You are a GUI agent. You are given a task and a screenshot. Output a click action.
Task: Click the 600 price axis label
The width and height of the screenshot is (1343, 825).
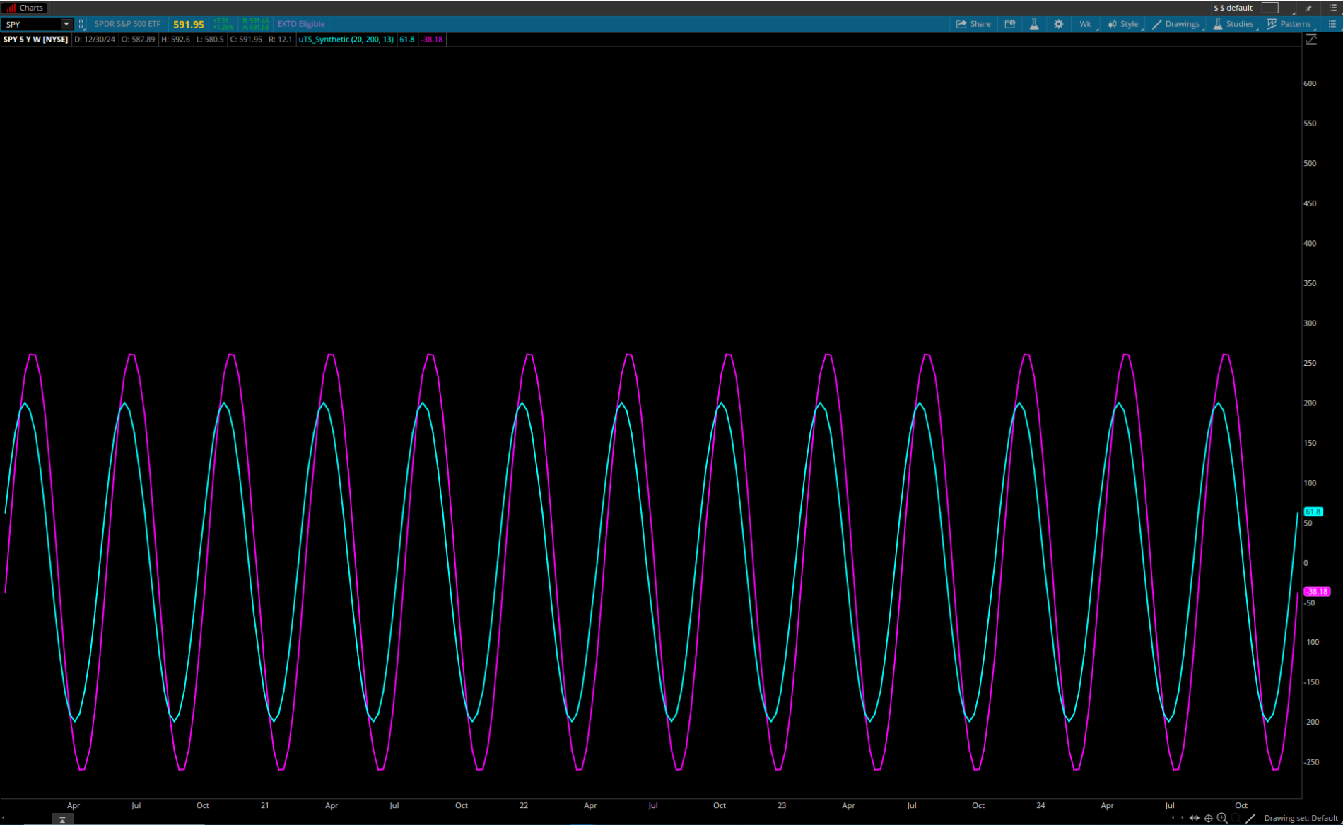pyautogui.click(x=1310, y=83)
